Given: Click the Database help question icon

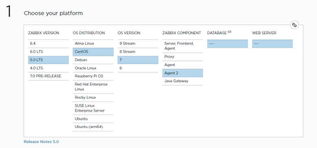Looking at the screenshot, I should [230, 32].
